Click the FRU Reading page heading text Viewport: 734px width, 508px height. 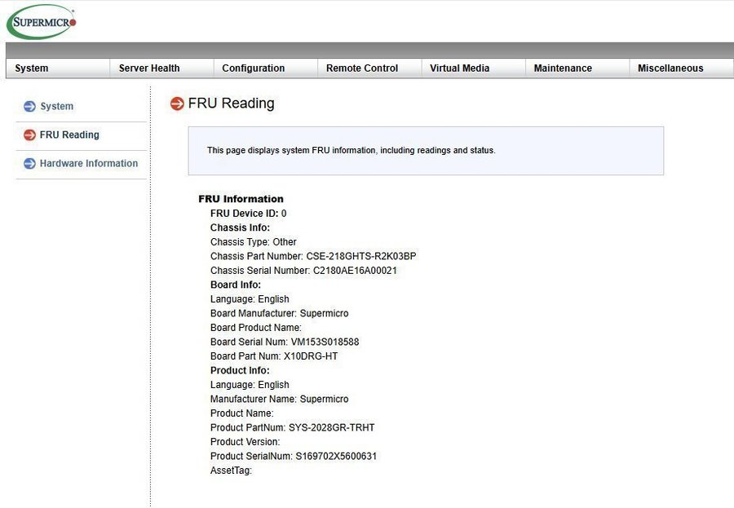(231, 104)
